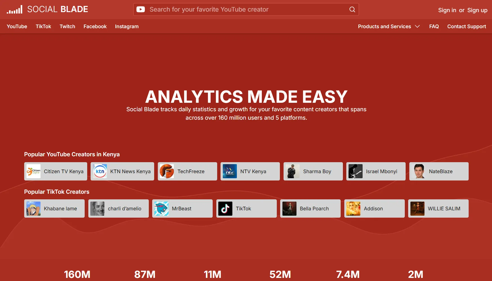Click Popular TikTok Creators heading
The height and width of the screenshot is (281, 492).
coord(57,192)
